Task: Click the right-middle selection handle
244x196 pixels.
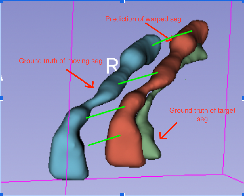Action: tap(243, 98)
